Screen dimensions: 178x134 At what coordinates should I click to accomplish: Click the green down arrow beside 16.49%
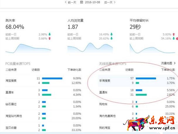(x=112, y=34)
